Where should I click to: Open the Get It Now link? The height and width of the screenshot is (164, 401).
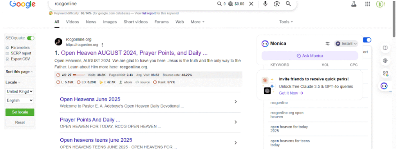point(291,93)
